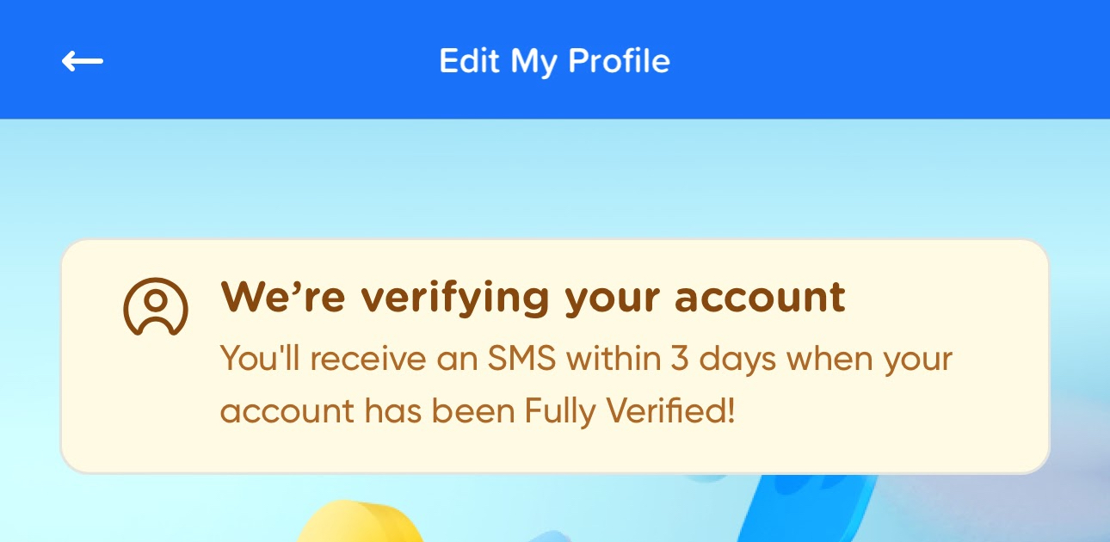Tap the bold word "account" in the heading
The height and width of the screenshot is (542, 1110).
760,298
